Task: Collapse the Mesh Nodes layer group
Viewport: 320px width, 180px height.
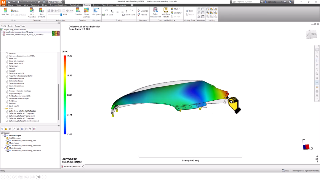Action: (x=2, y=143)
